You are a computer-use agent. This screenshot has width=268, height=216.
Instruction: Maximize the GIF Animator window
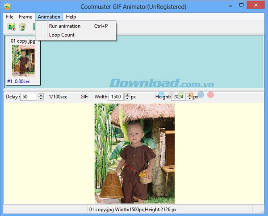pos(241,5)
